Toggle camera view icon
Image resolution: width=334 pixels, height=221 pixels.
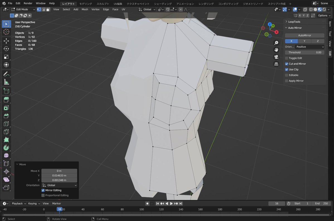[276, 57]
